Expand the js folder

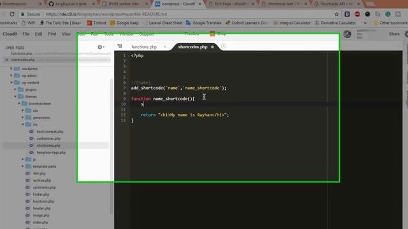point(23,160)
